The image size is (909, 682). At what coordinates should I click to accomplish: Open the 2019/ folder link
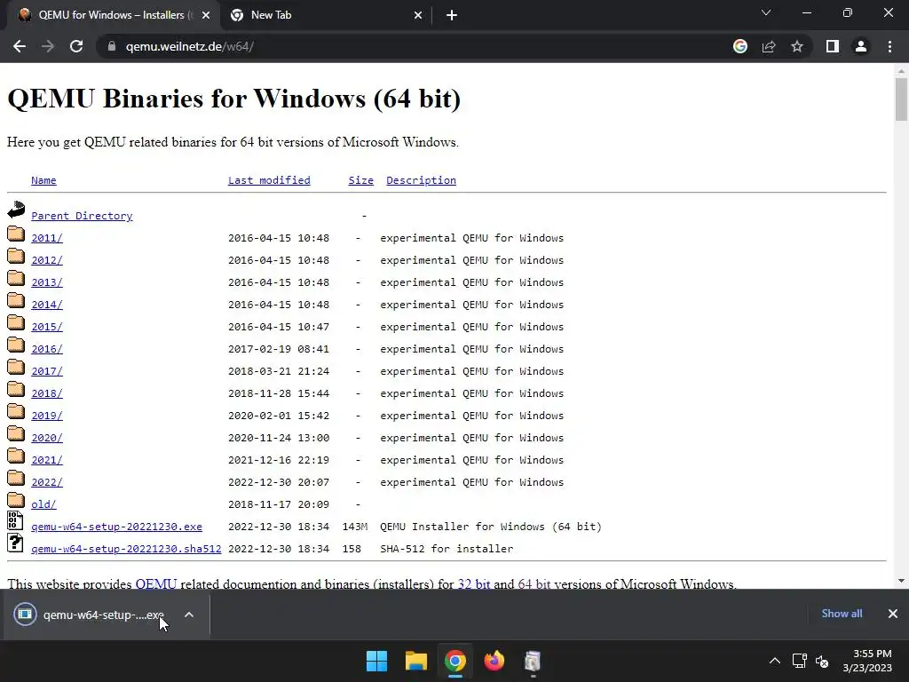[x=47, y=416]
